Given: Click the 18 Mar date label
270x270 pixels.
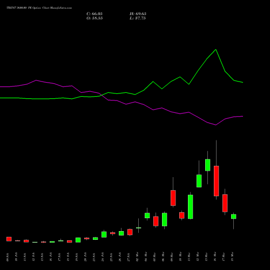Looking at the screenshot, I should point(232,257).
